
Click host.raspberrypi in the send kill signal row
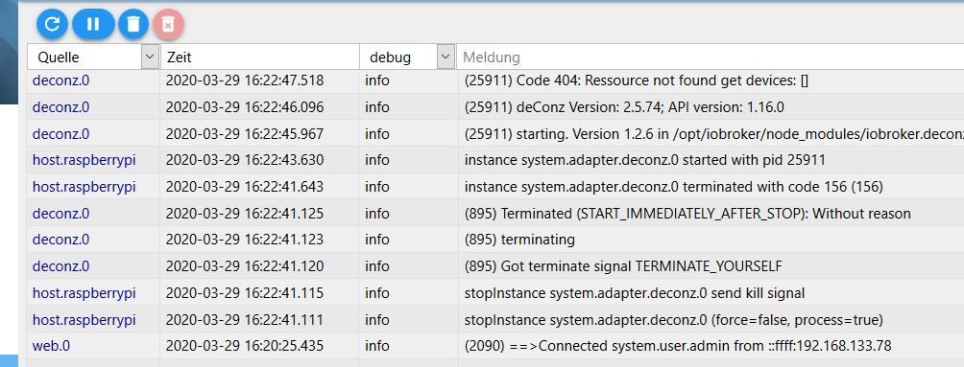click(84, 293)
